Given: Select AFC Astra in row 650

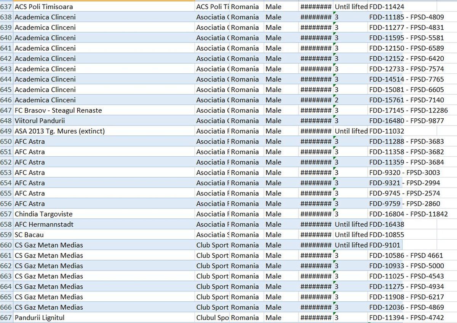Looking at the screenshot, I should tap(104, 141).
